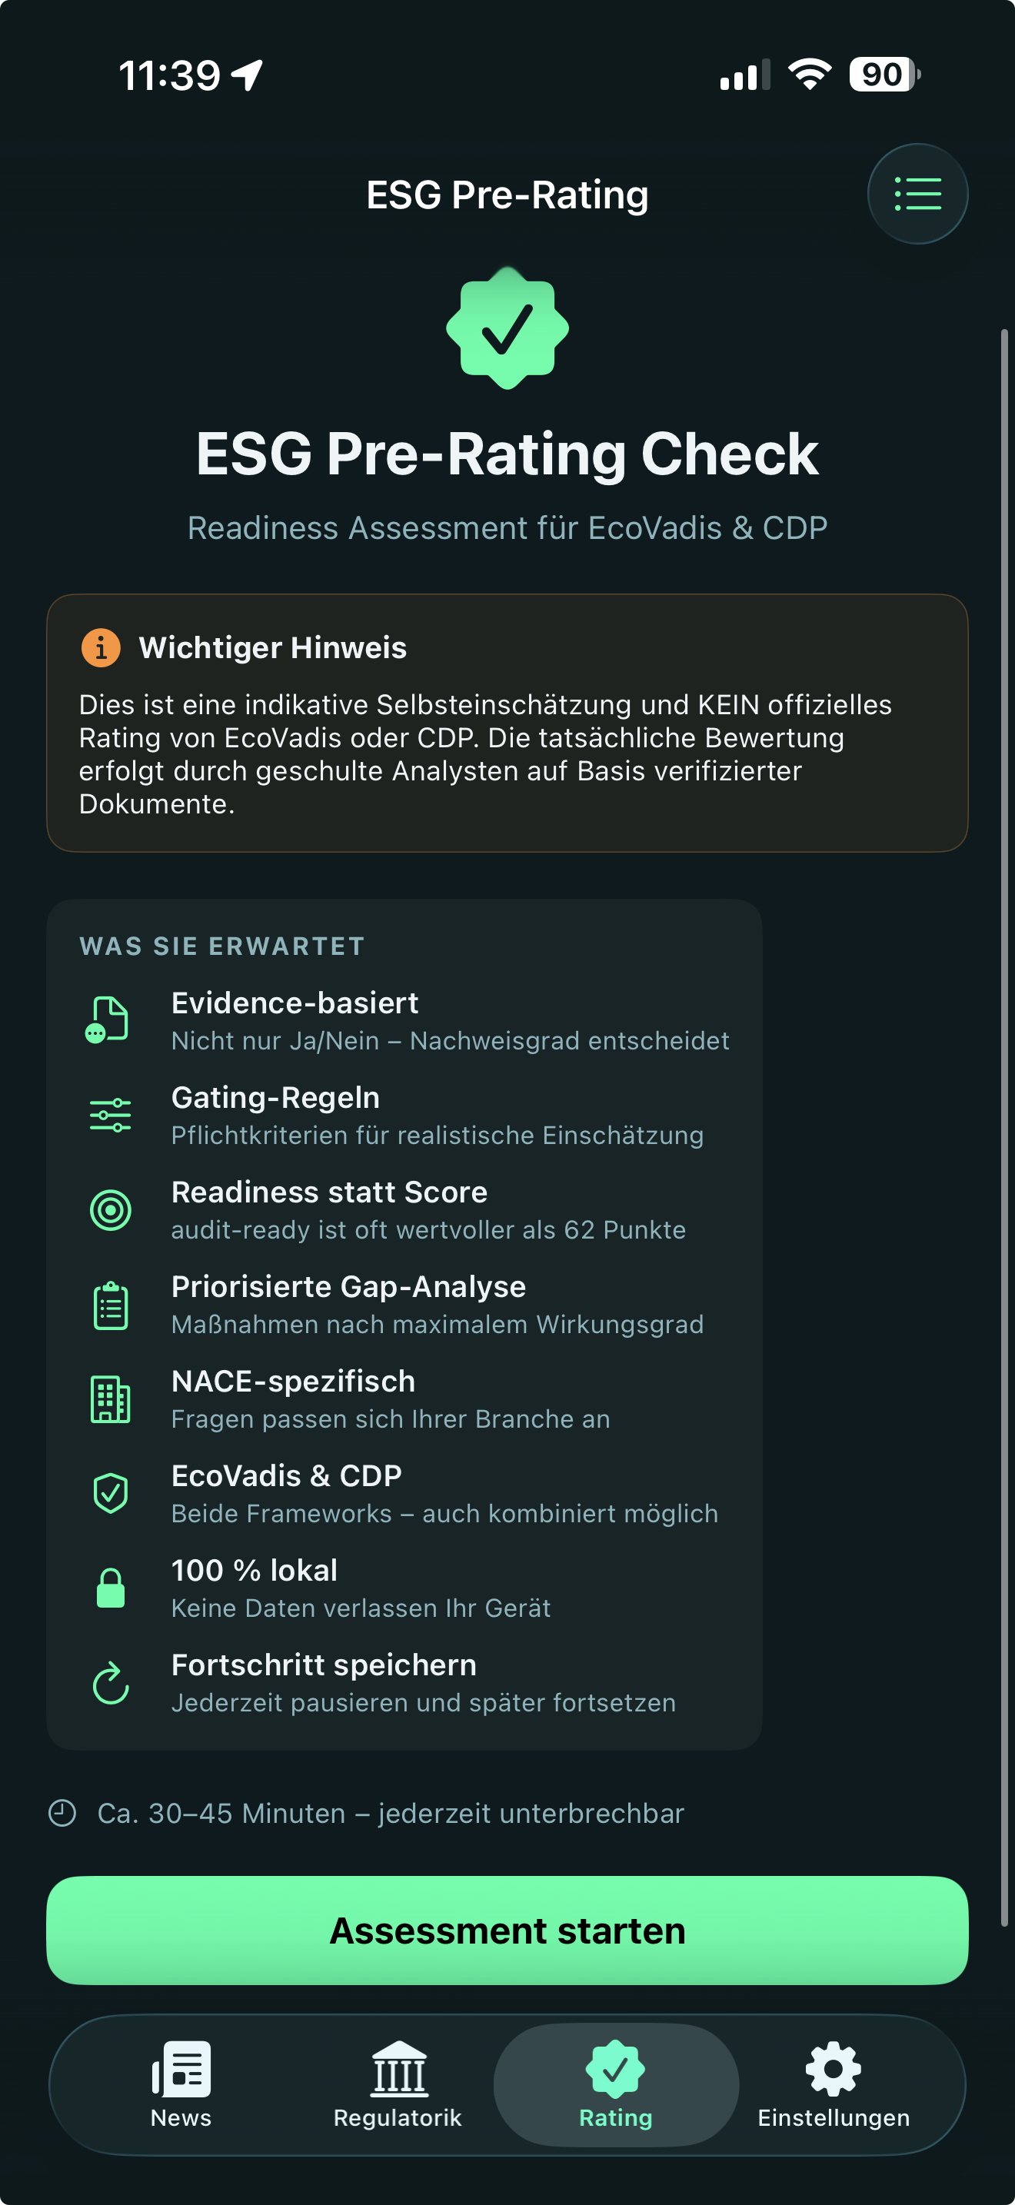Click the lock icon beside 100 % lokal
Screen dimensions: 1015x2205
tap(109, 1588)
